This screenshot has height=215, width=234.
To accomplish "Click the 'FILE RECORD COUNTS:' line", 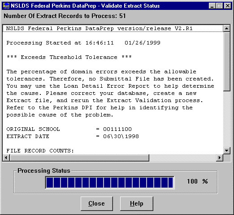I will (40, 151).
